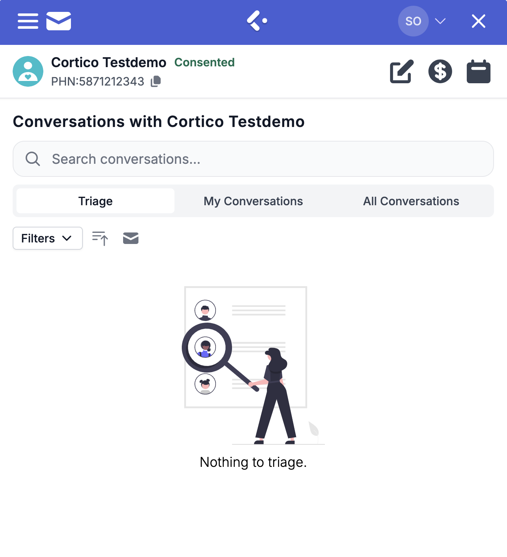Click the mail envelope icon in header
This screenshot has width=507, height=557.
pos(59,21)
